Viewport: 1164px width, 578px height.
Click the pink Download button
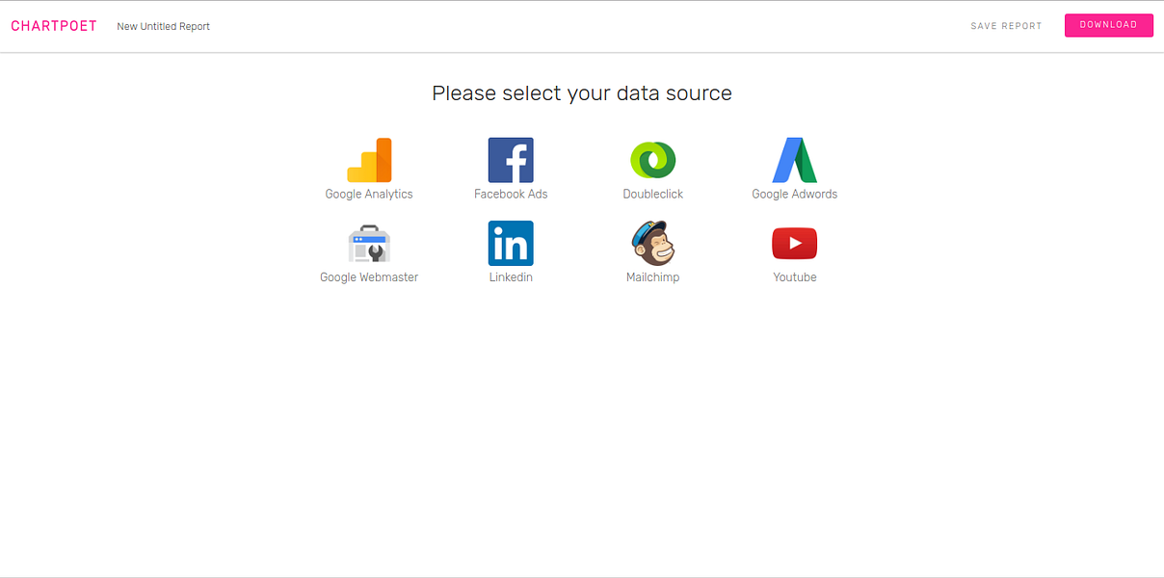point(1108,25)
